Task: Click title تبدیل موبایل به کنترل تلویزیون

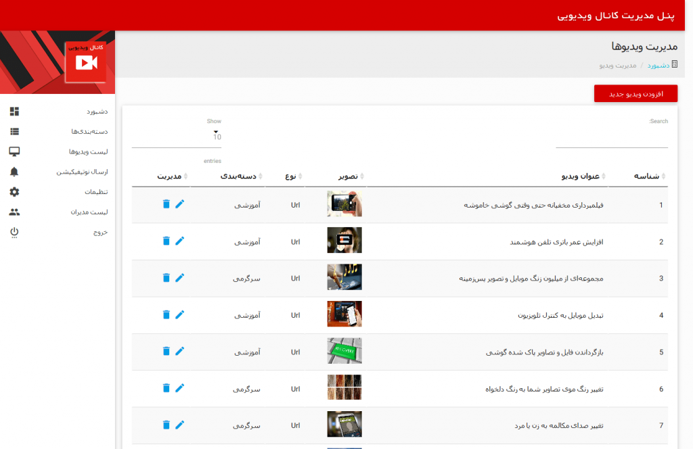Action: 560,315
